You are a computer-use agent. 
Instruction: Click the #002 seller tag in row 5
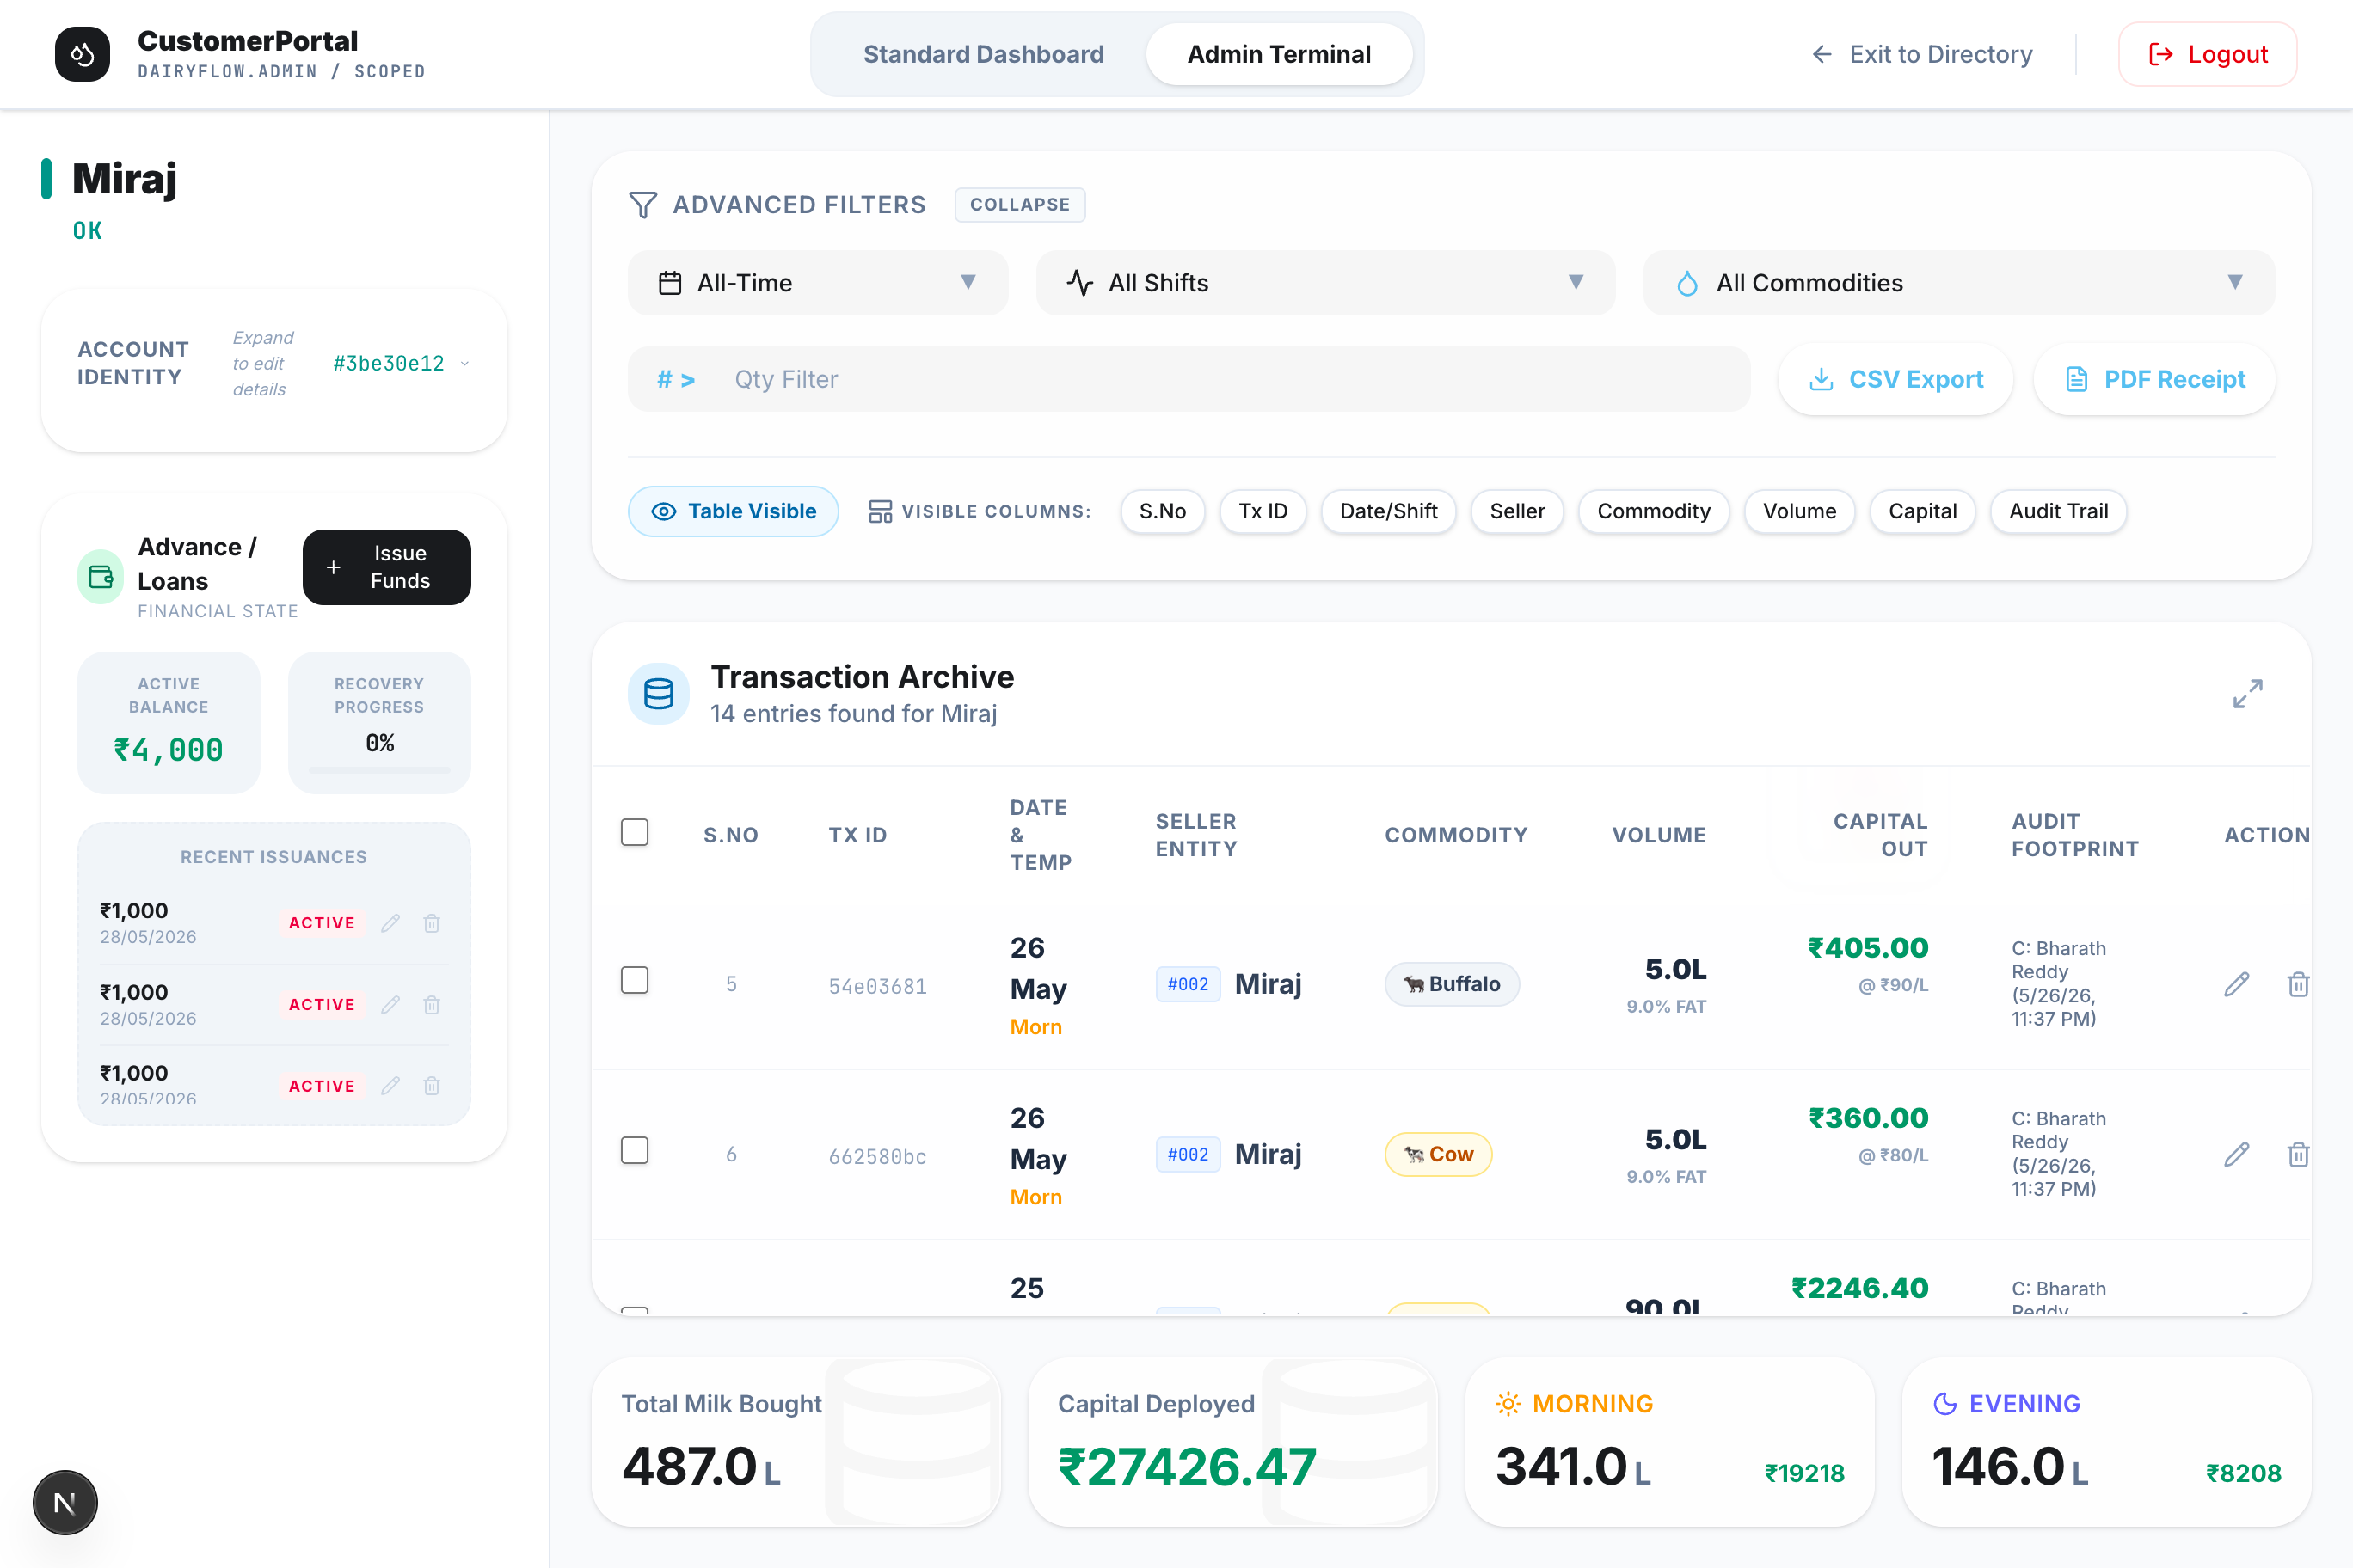tap(1188, 985)
